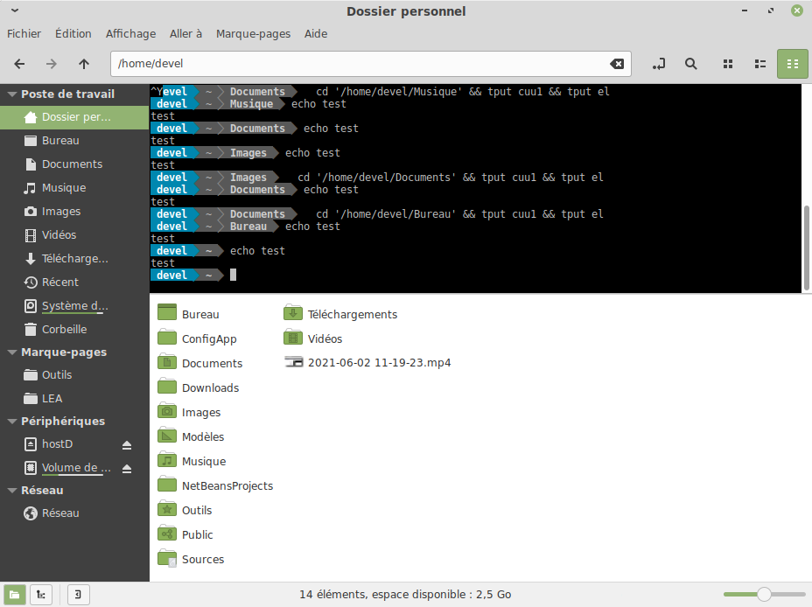This screenshot has width=812, height=607.
Task: Open the Affichage menu
Action: (130, 33)
